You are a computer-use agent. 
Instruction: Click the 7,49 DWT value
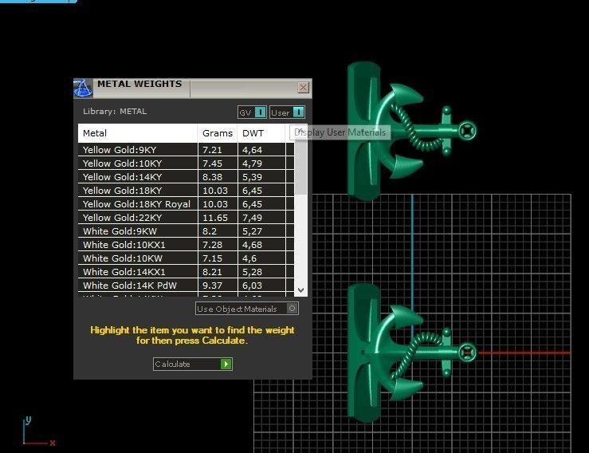coord(252,217)
